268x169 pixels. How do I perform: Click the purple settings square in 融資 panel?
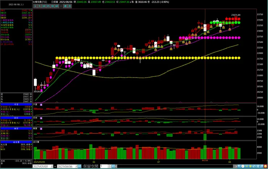click(x=41, y=129)
